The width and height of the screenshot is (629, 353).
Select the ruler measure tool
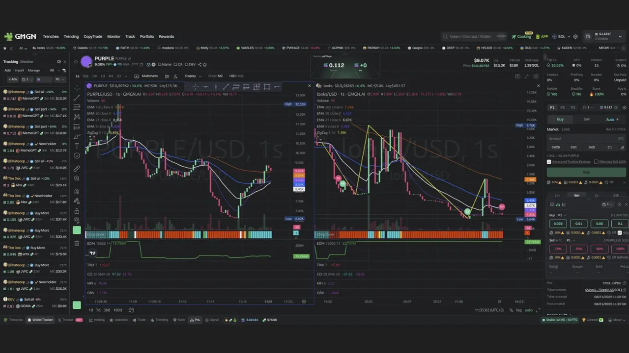pyautogui.click(x=77, y=169)
